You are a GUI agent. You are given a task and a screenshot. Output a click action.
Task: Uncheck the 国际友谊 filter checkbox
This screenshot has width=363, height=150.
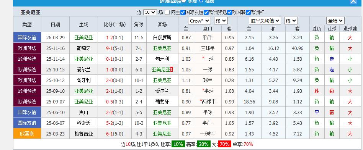pyautogui.click(x=182, y=13)
